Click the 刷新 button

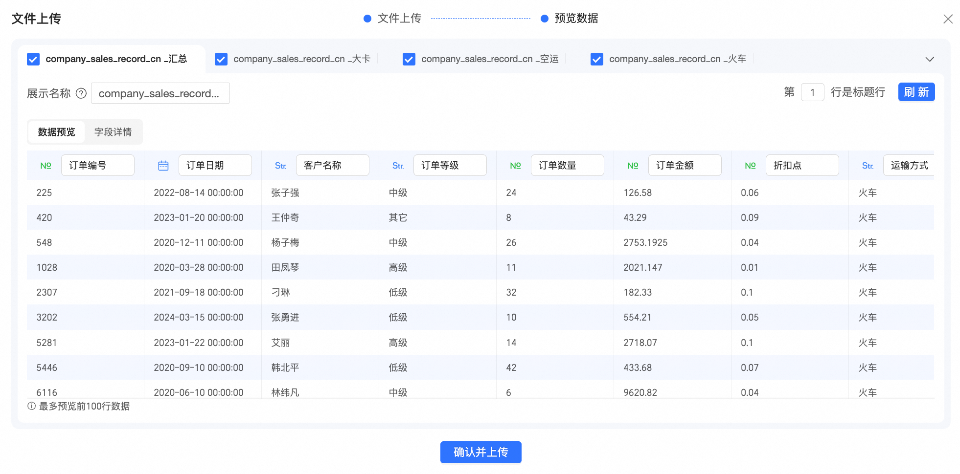[916, 92]
